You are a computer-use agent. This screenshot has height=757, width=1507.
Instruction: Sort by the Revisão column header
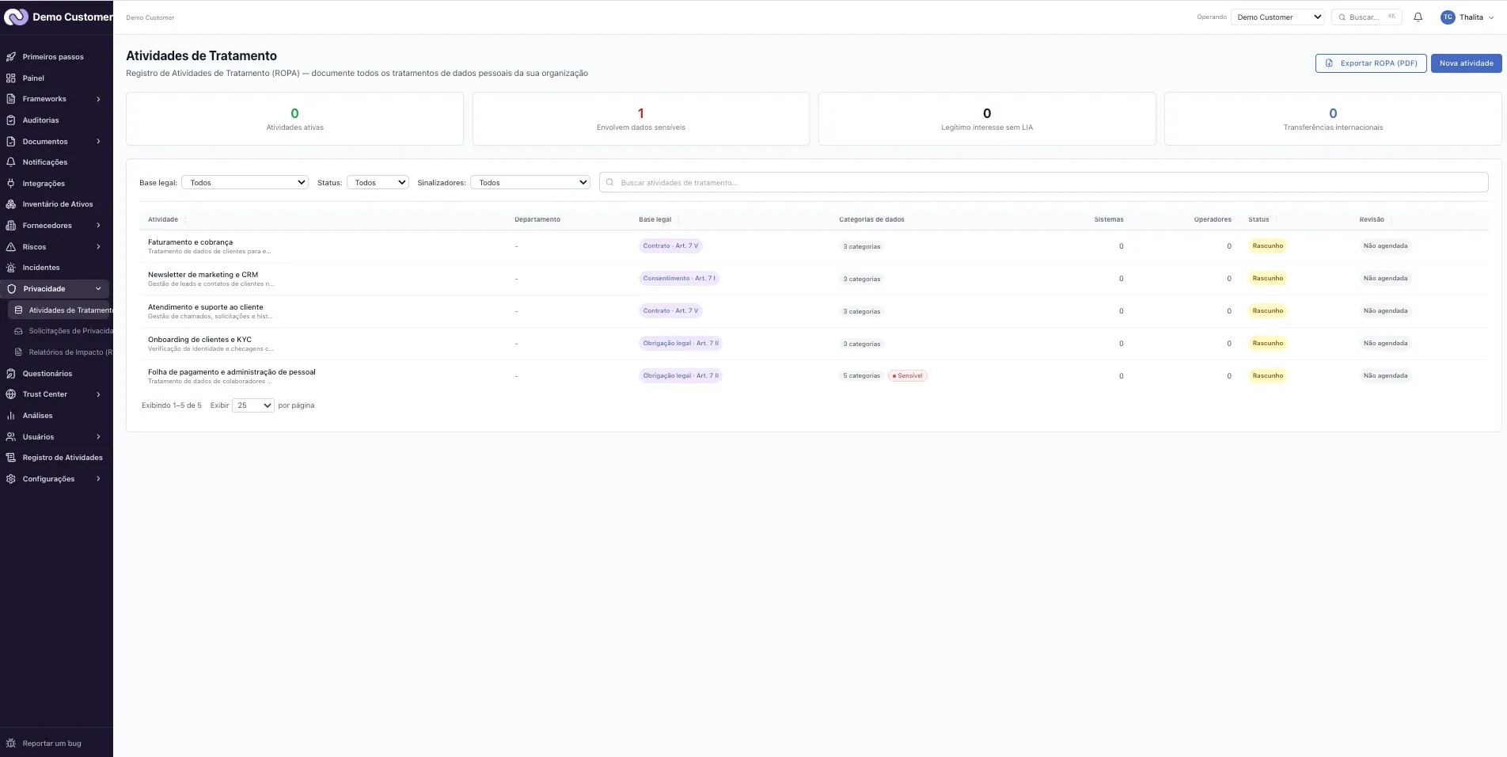pos(1372,219)
